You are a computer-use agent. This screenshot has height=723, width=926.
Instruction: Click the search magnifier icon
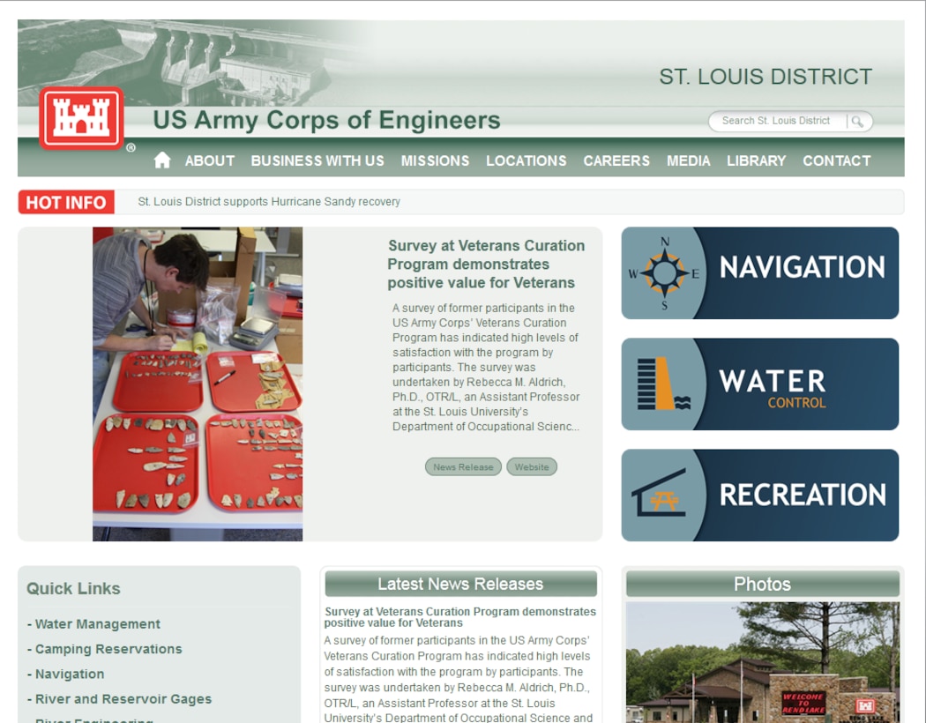(857, 122)
